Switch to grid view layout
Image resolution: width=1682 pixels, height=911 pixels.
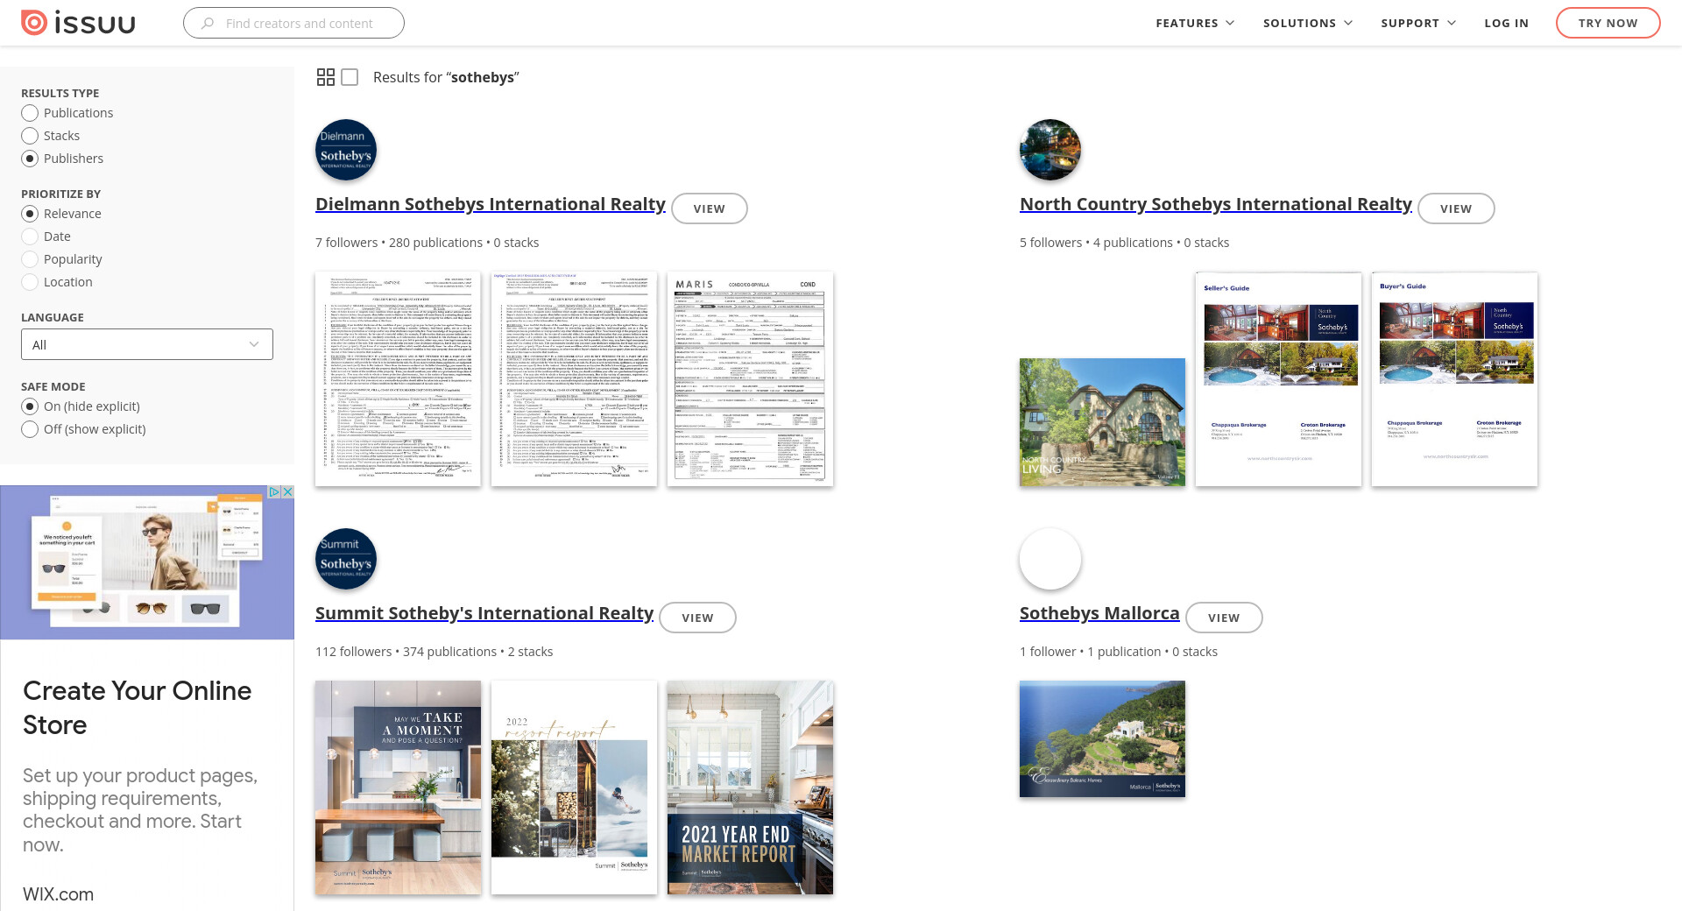click(326, 77)
